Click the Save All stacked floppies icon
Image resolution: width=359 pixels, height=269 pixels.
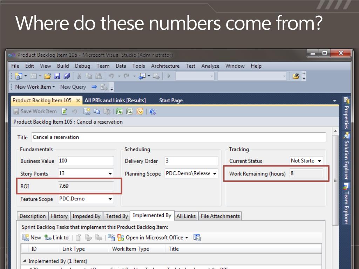click(67, 76)
